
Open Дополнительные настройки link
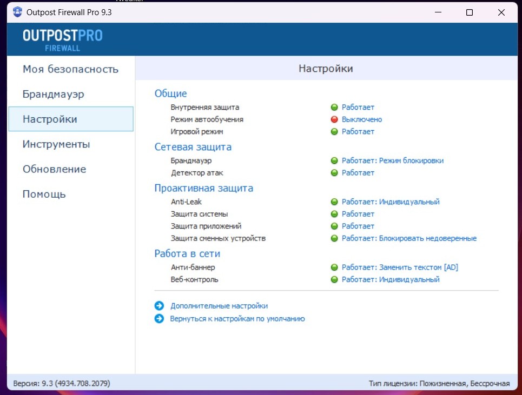(x=219, y=306)
